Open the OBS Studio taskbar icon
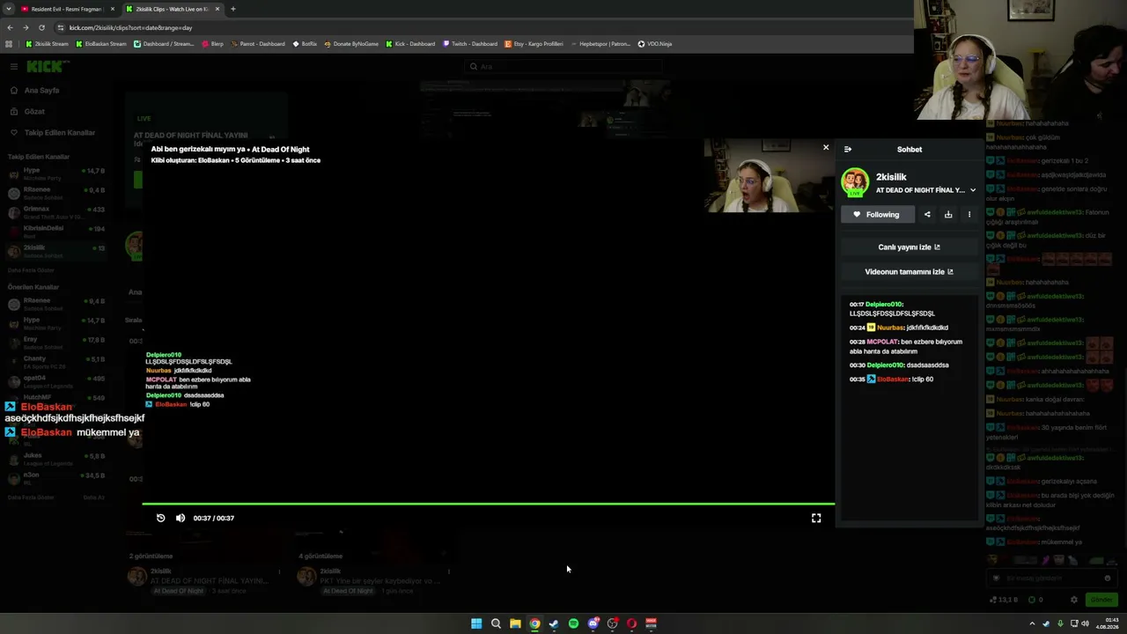The width and height of the screenshot is (1127, 634). 613,623
